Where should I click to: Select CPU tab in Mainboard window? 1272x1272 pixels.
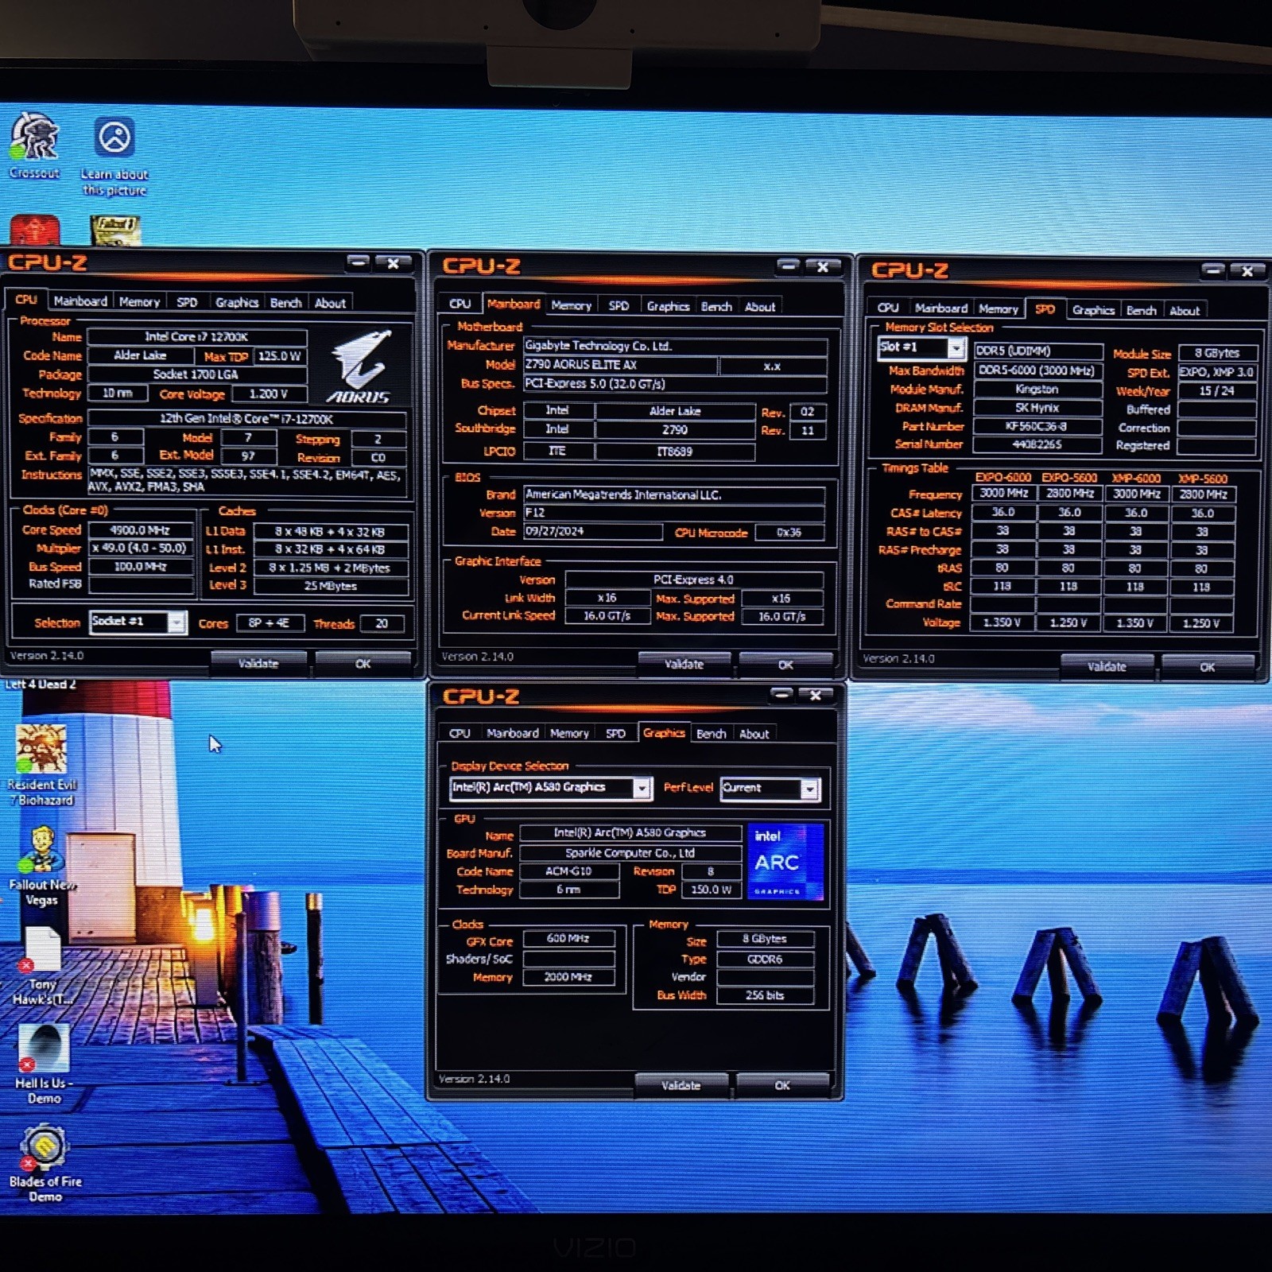click(x=460, y=304)
